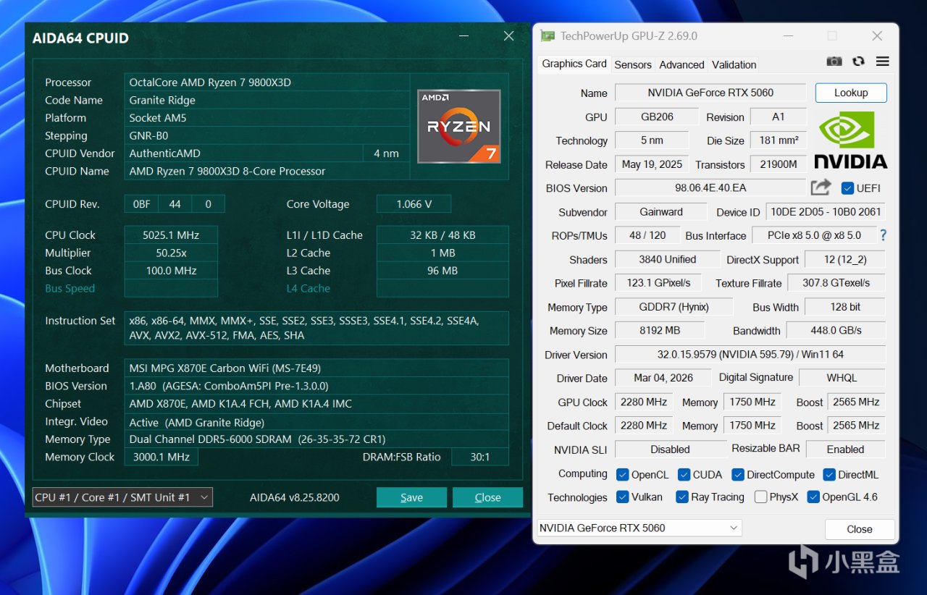This screenshot has width=927, height=595.
Task: Select the Memory Size value 8192 MB
Action: (660, 331)
